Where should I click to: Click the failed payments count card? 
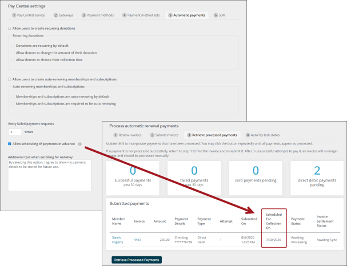pos(194,178)
